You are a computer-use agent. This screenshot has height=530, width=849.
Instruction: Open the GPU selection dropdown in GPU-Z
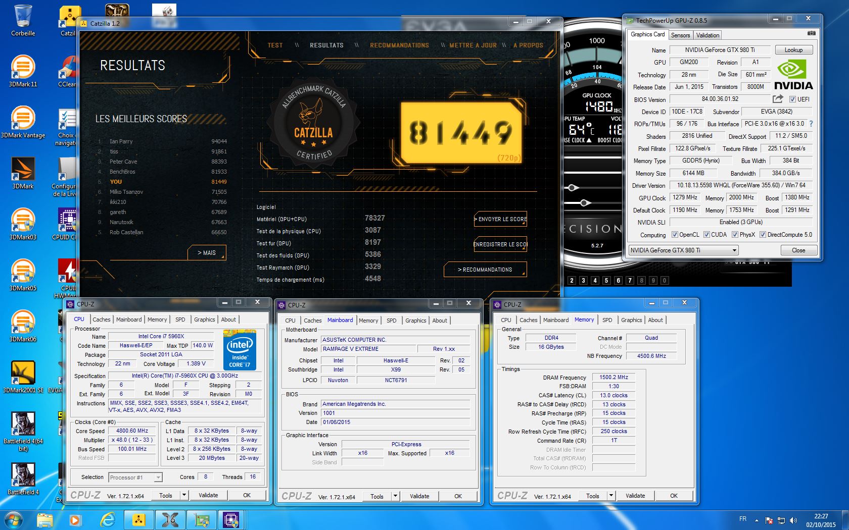[683, 250]
